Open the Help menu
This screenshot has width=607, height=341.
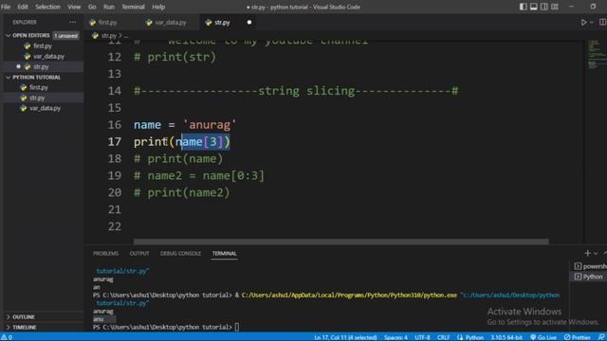[x=158, y=7]
